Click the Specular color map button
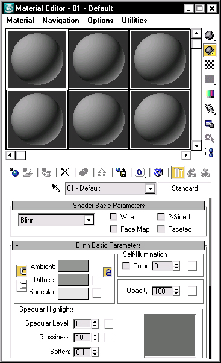 96,293
